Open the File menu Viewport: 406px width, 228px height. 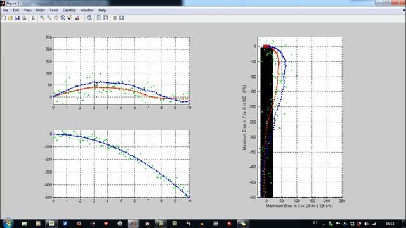click(5, 10)
